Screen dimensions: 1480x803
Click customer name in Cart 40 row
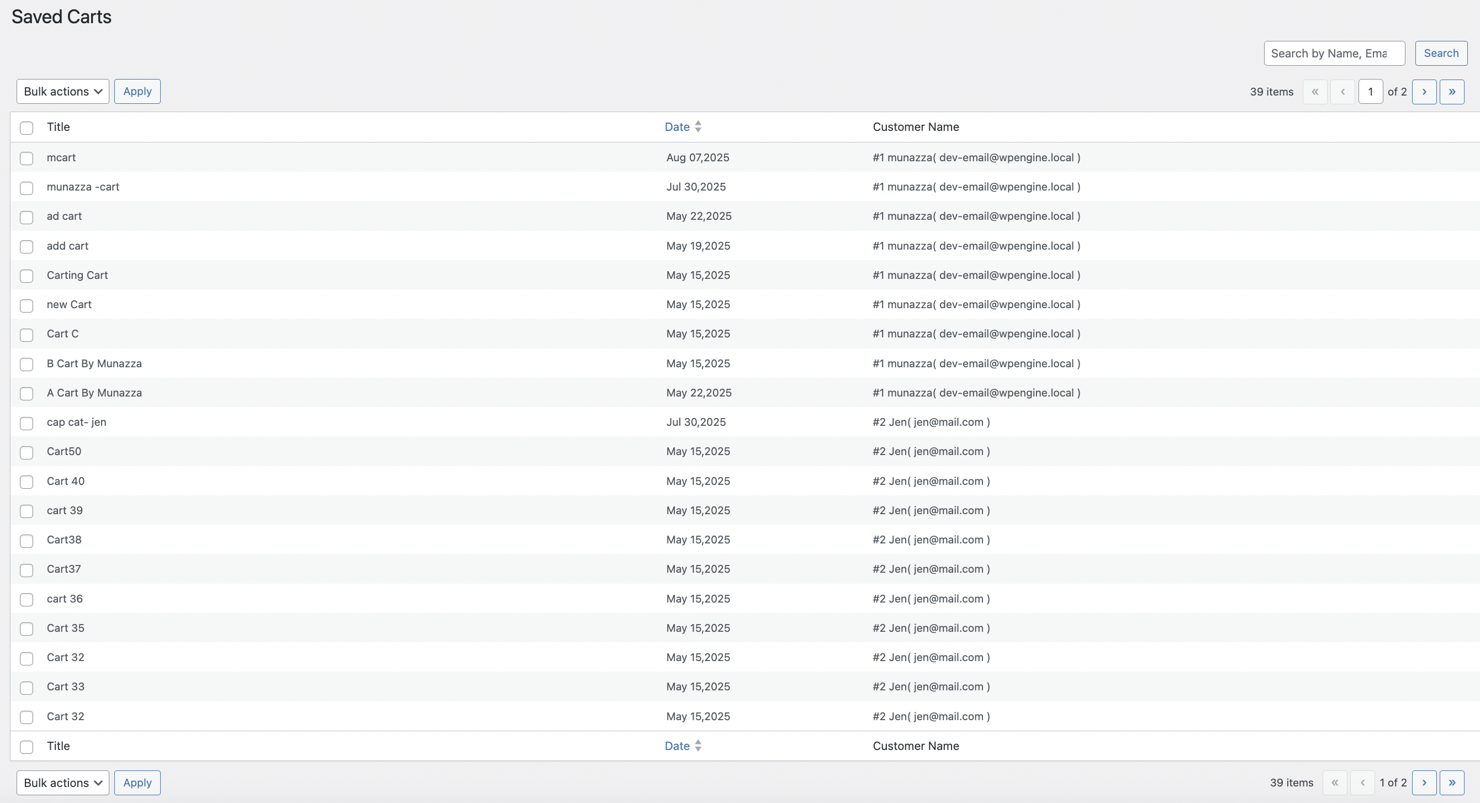[931, 482]
